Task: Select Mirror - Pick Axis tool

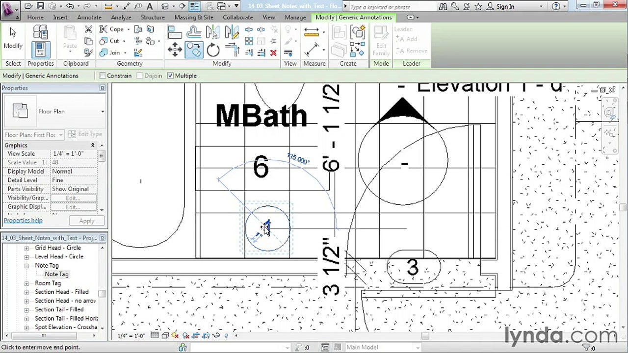Action: click(213, 32)
